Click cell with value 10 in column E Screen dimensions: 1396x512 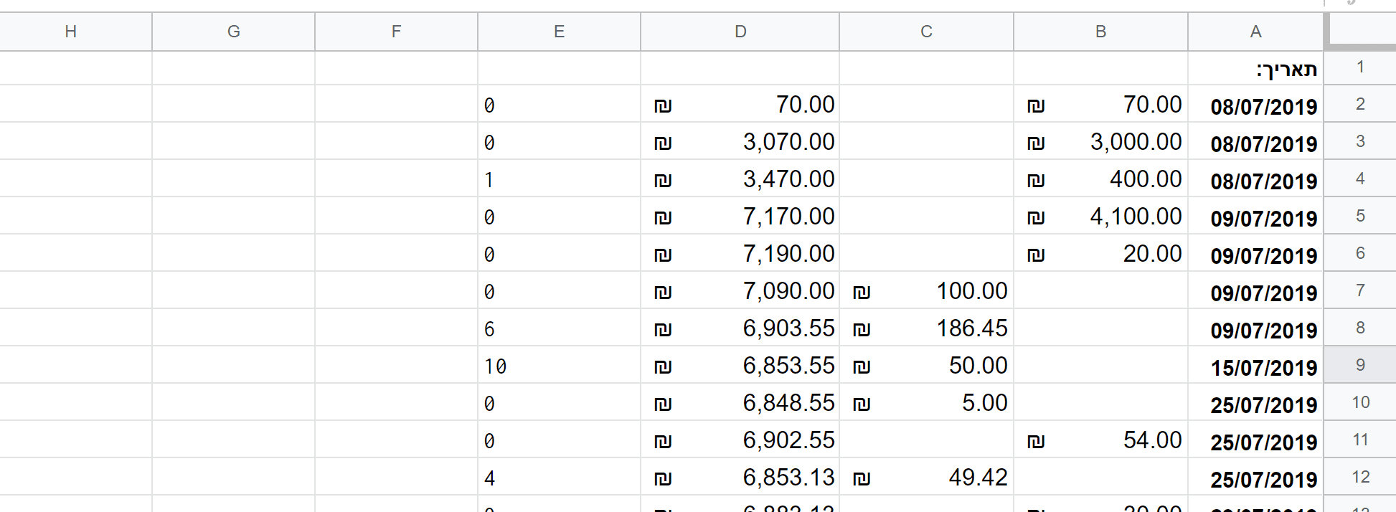coord(559,366)
